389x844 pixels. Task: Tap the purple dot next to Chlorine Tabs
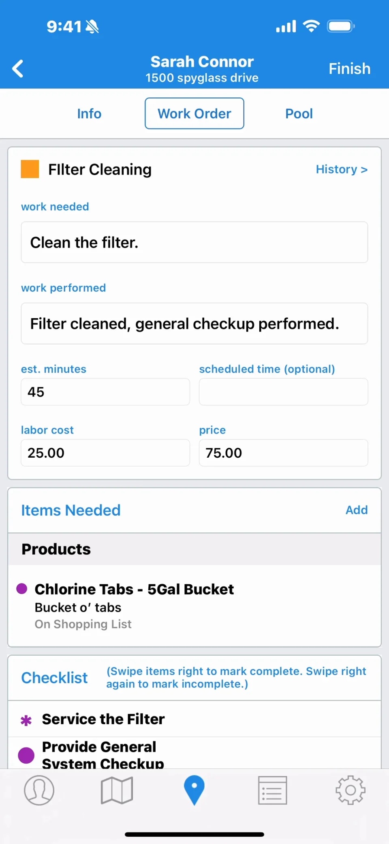click(x=22, y=588)
